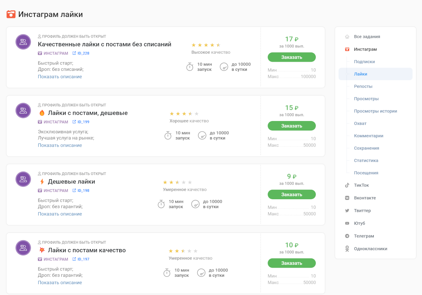The height and width of the screenshot is (295, 422).
Task: Open the Вконтакте section in sidebar
Action: [x=365, y=198]
